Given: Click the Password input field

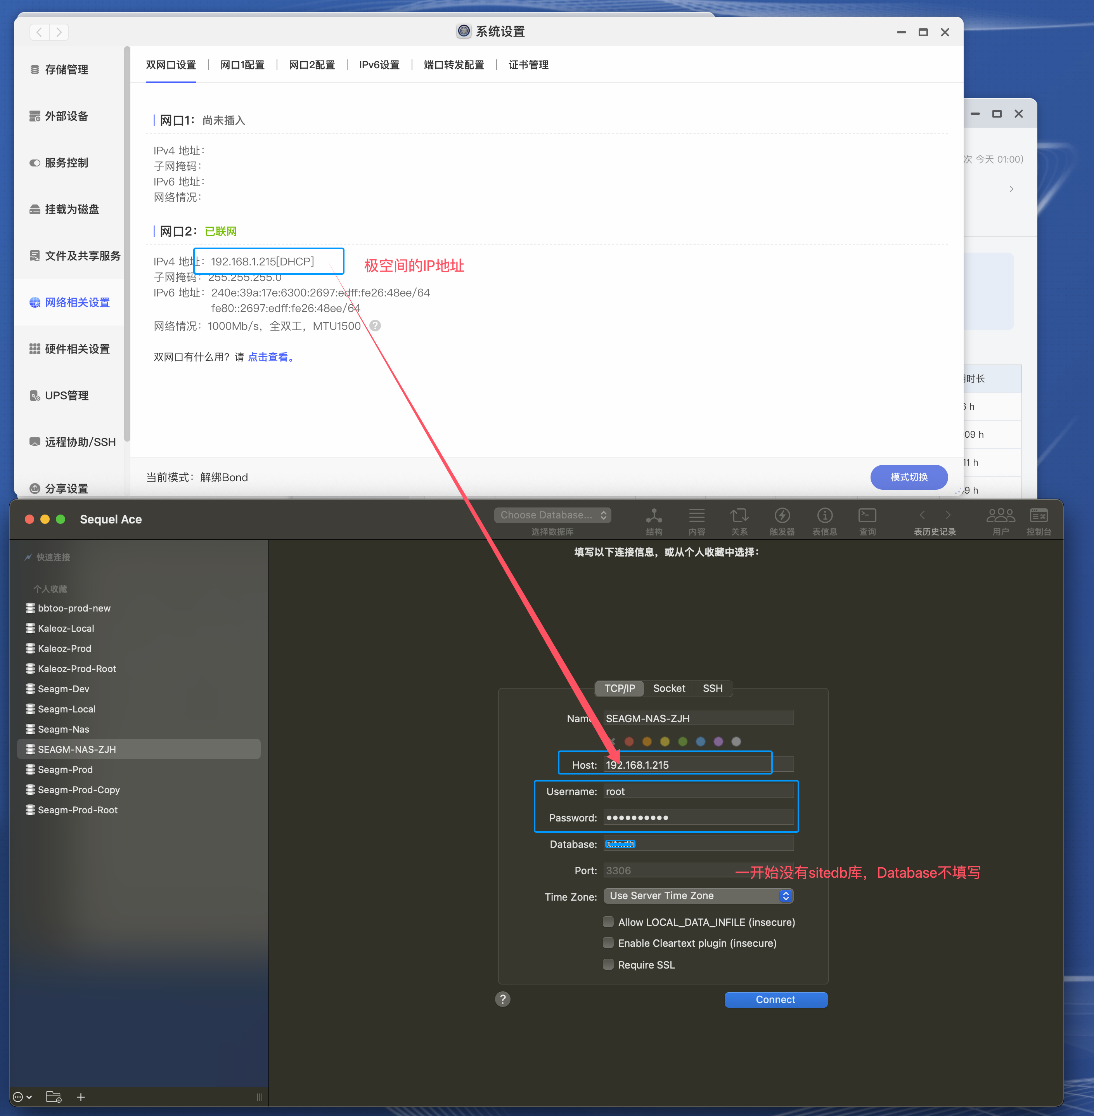Looking at the screenshot, I should (x=698, y=817).
